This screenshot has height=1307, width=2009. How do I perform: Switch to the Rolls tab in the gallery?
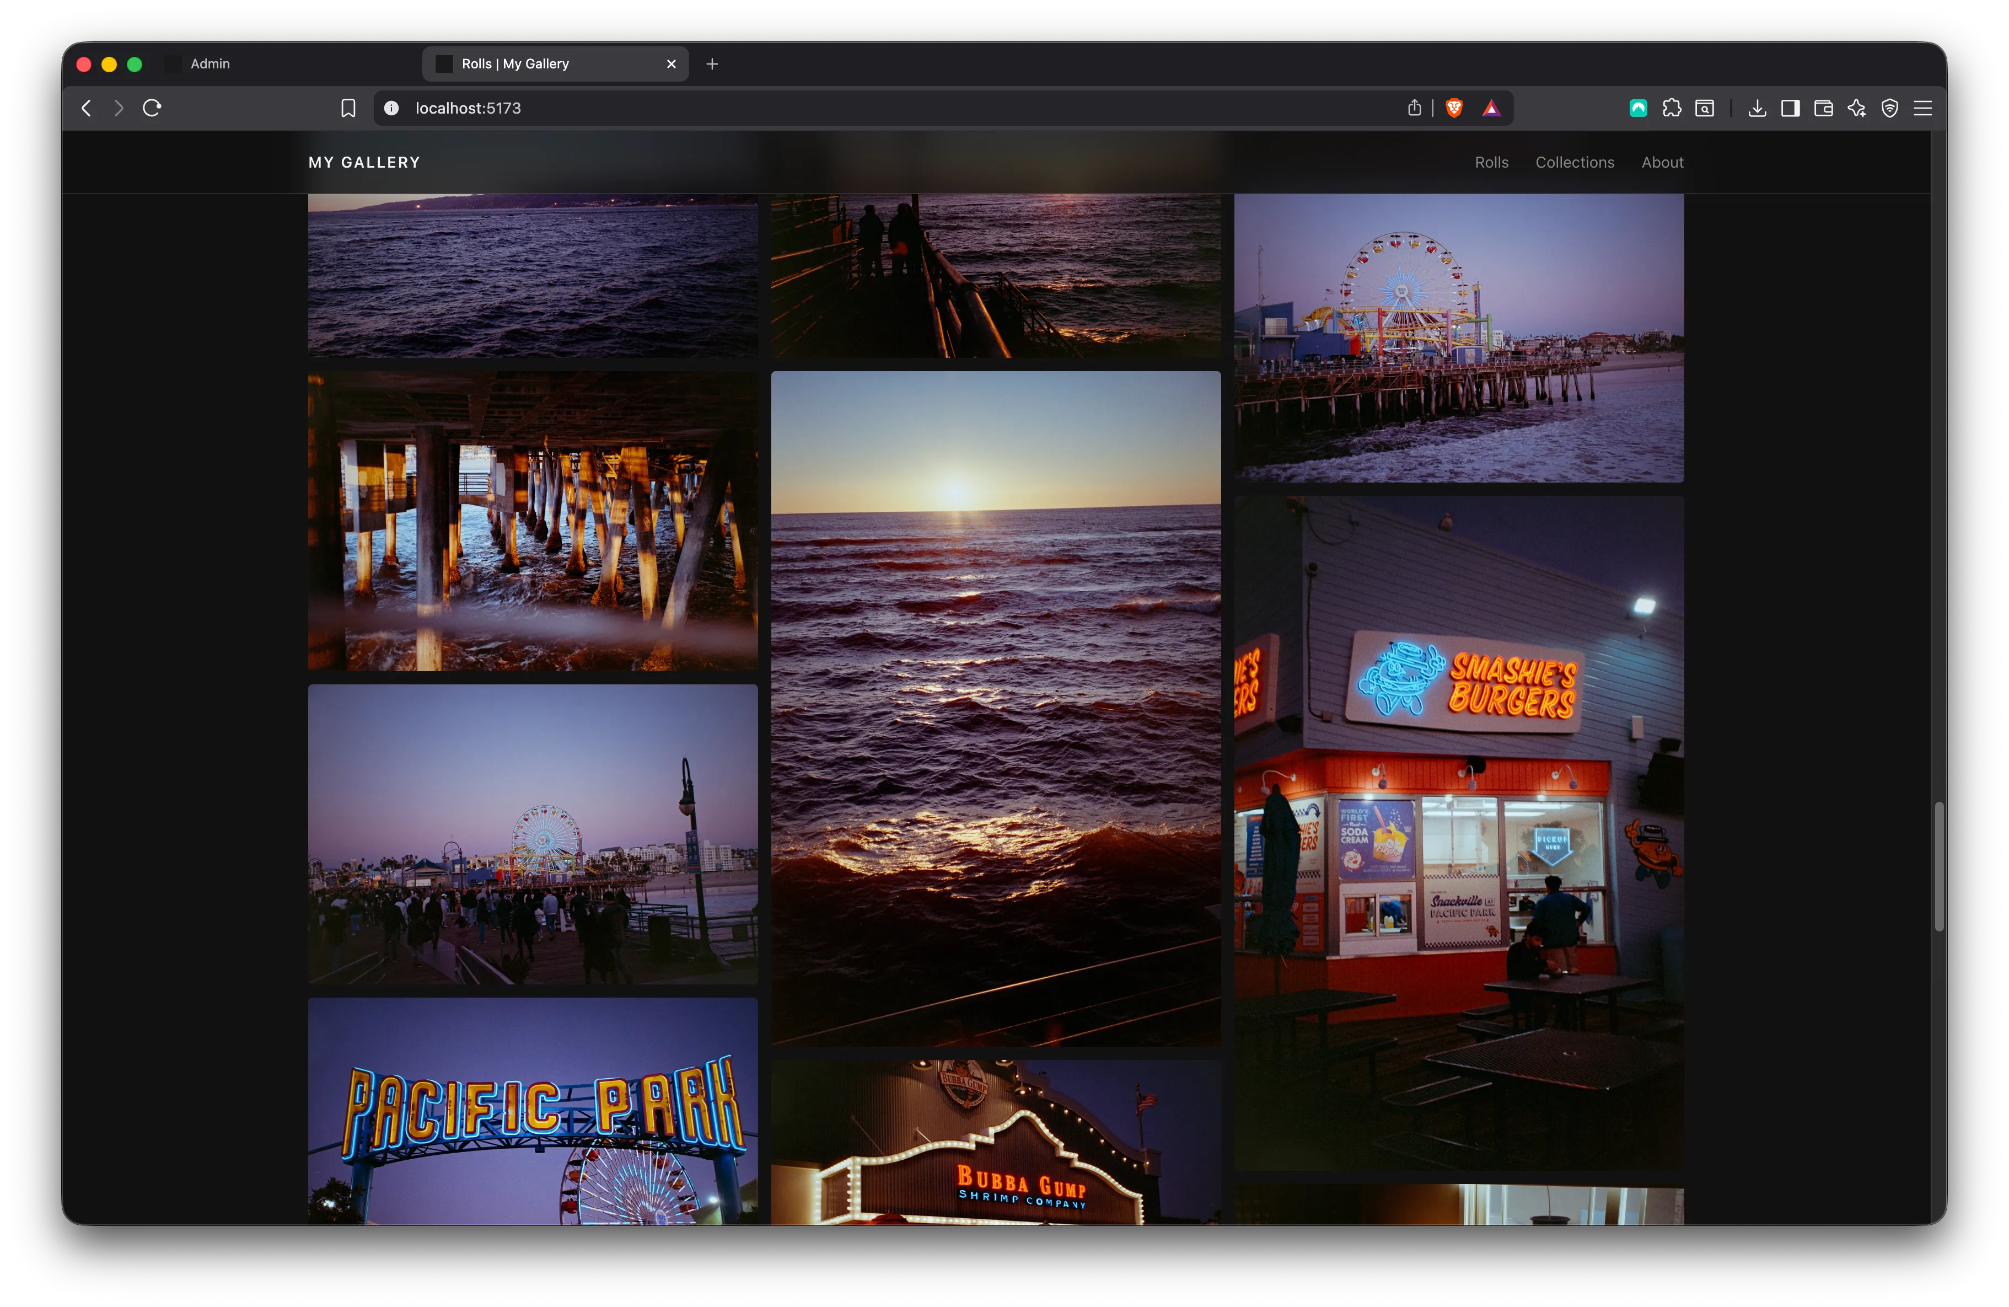(1491, 161)
